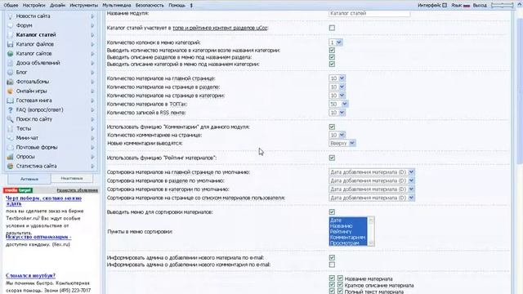Open the category menu columns count dropdown
The width and height of the screenshot is (523, 294).
coord(336,42)
